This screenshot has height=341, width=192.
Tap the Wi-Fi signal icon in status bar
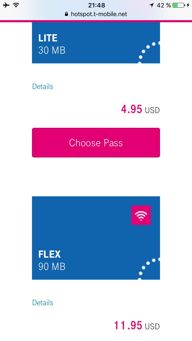16,5
